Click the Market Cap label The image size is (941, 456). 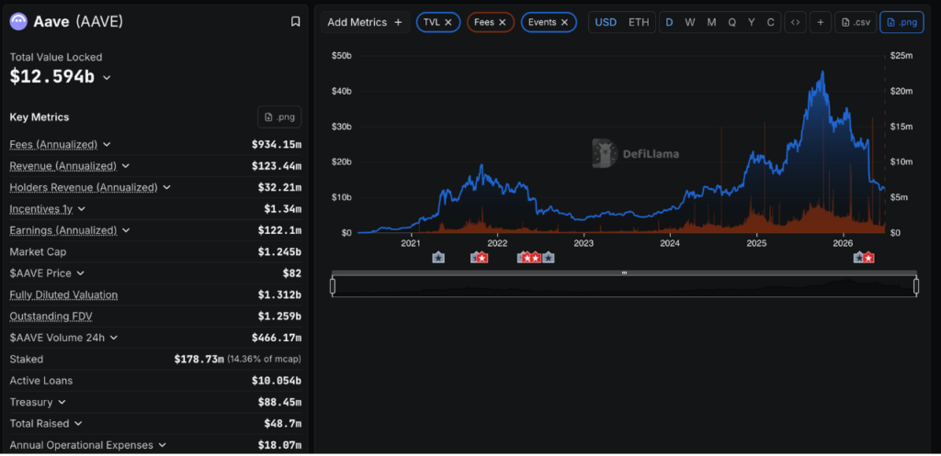tap(38, 251)
